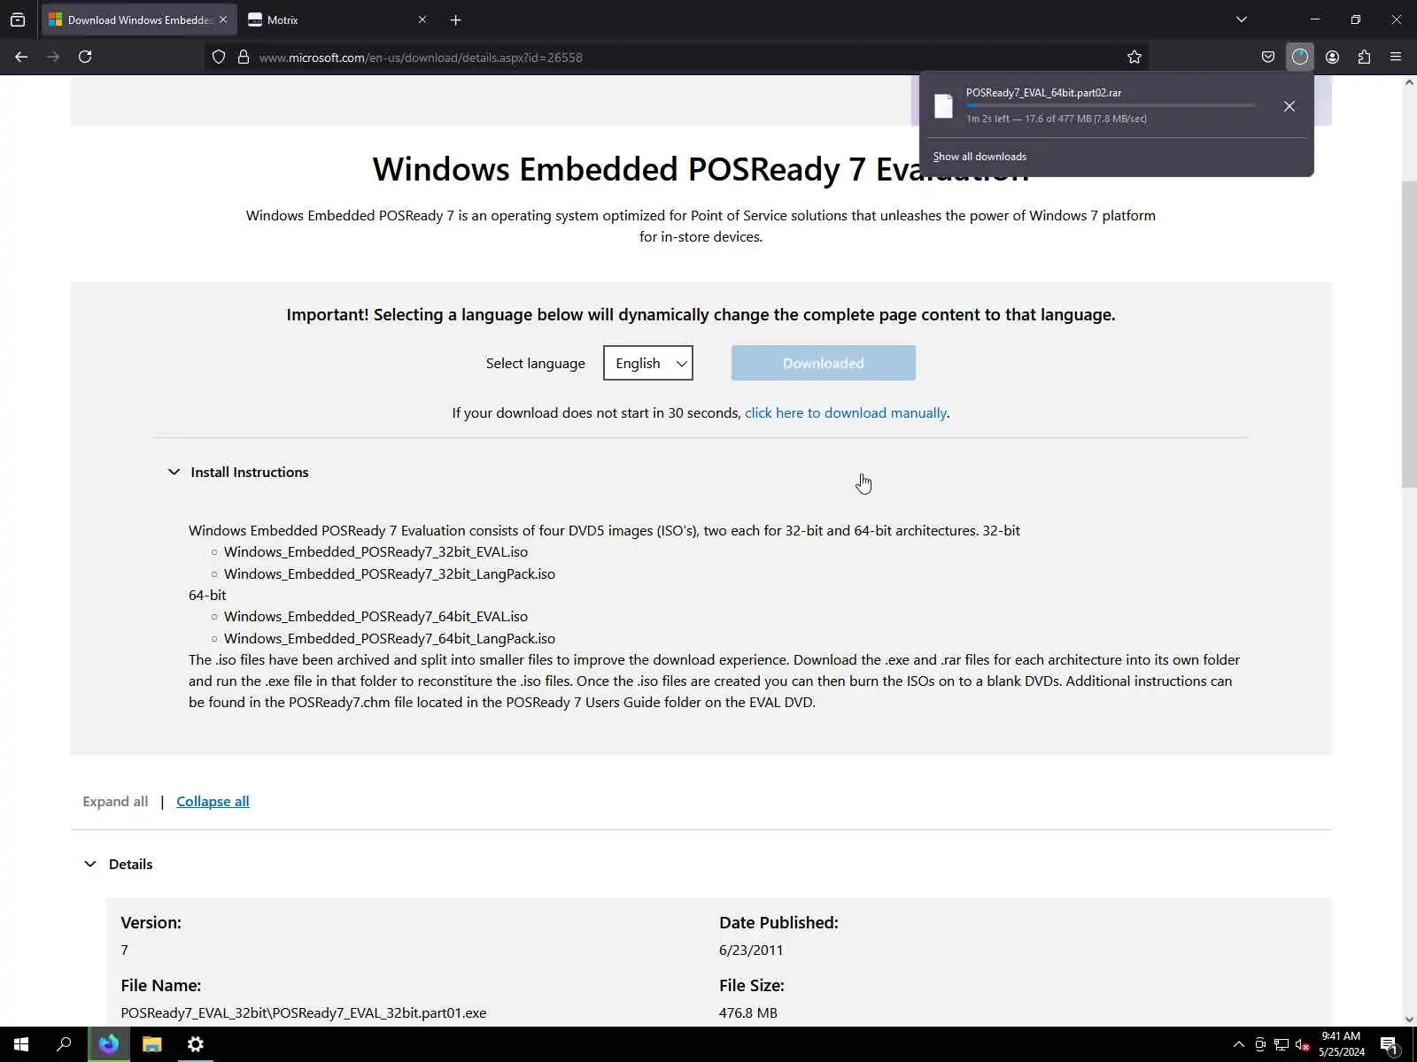Open a new browser tab
Viewport: 1417px width, 1062px height.
[x=455, y=19]
